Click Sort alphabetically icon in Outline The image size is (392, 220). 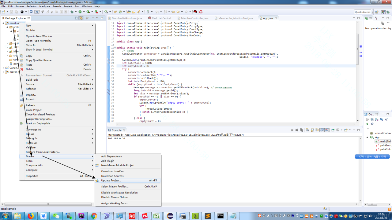(377, 119)
